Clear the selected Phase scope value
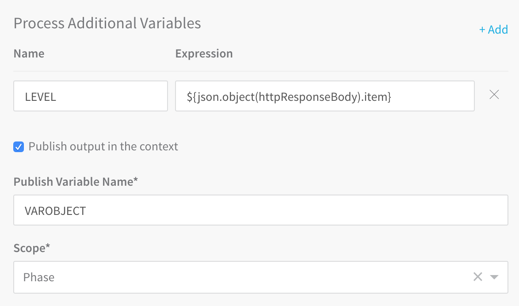 point(477,277)
